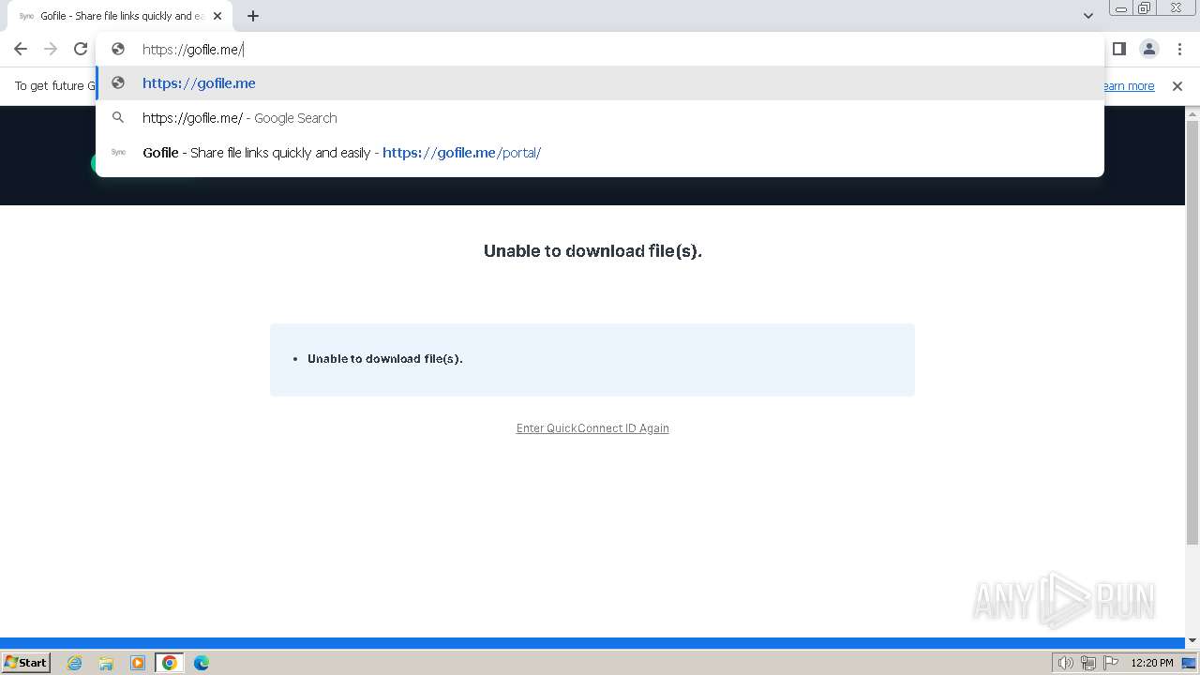Choose the gofile.me/portal/ history suggestion
The image size is (1200, 675).
(x=600, y=153)
